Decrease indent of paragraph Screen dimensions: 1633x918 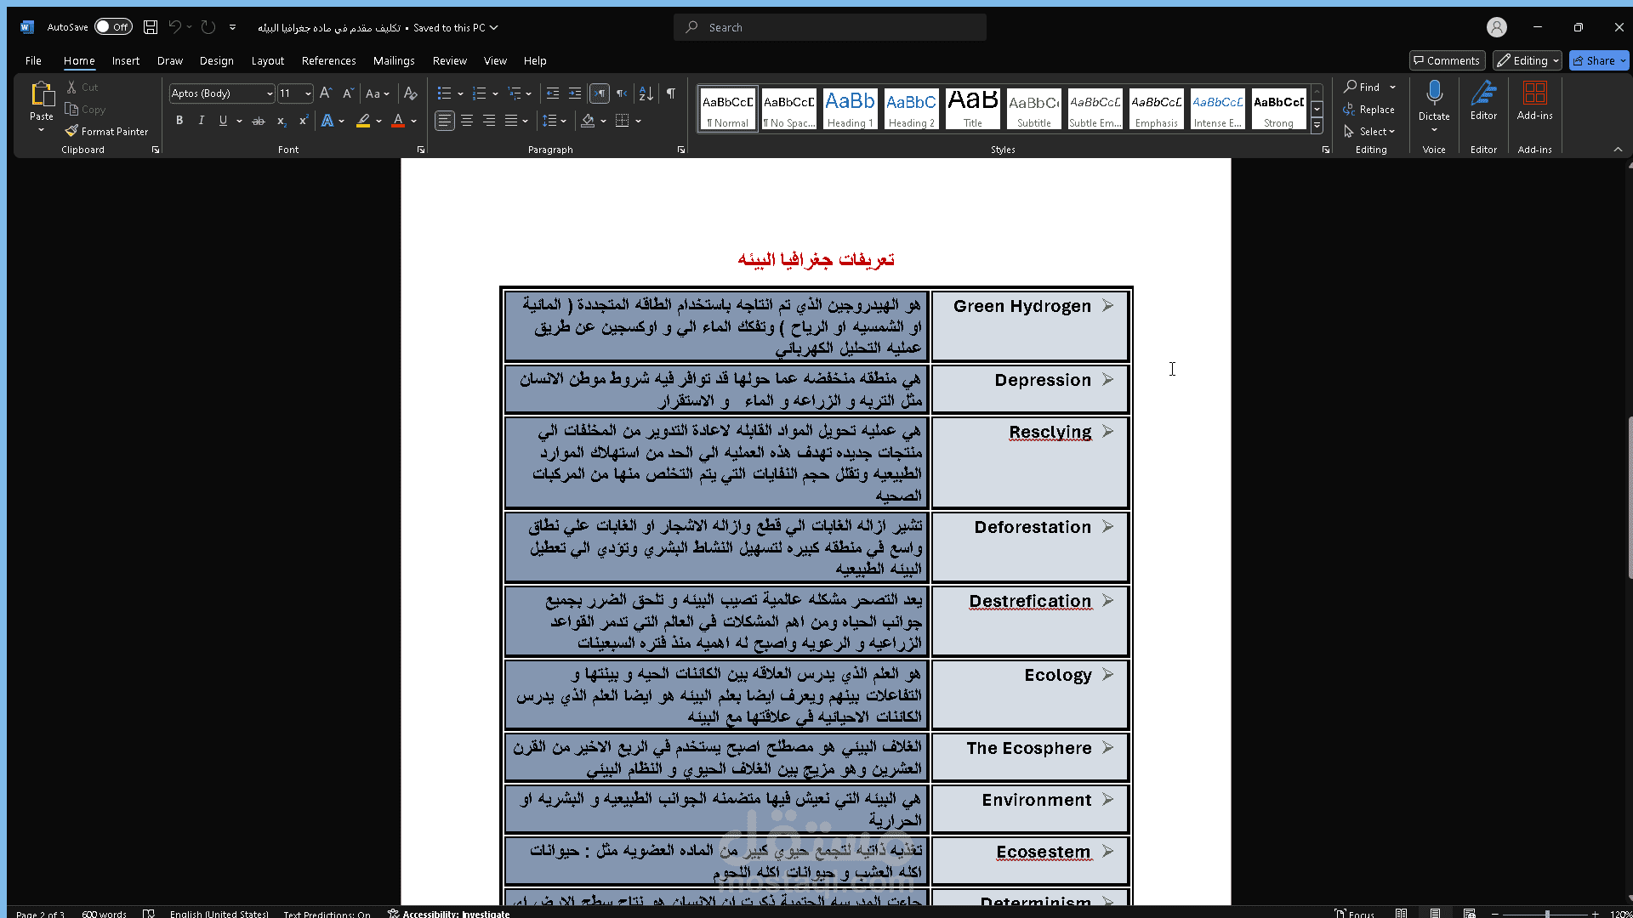coord(553,93)
